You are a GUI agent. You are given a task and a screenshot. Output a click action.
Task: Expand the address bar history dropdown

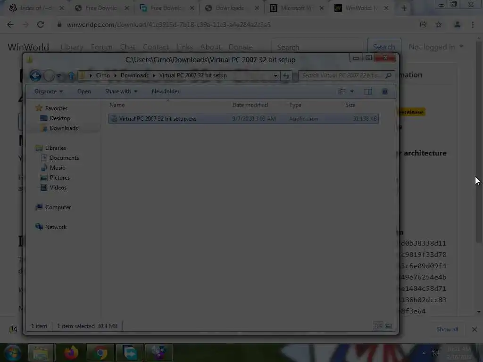[x=275, y=75]
